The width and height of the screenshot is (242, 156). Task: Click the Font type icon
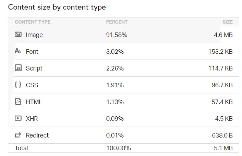[x=18, y=51]
